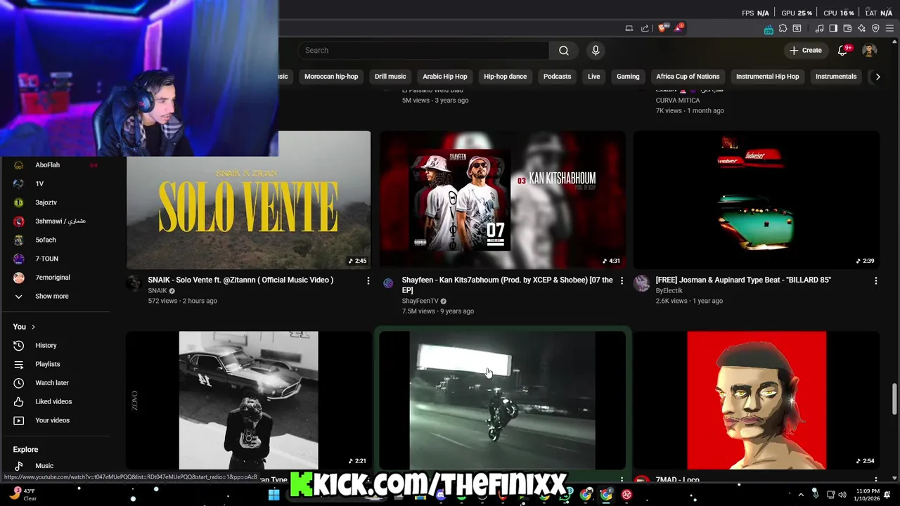Click the page vertical scrollbar thumb
The image size is (900, 506).
894,398
